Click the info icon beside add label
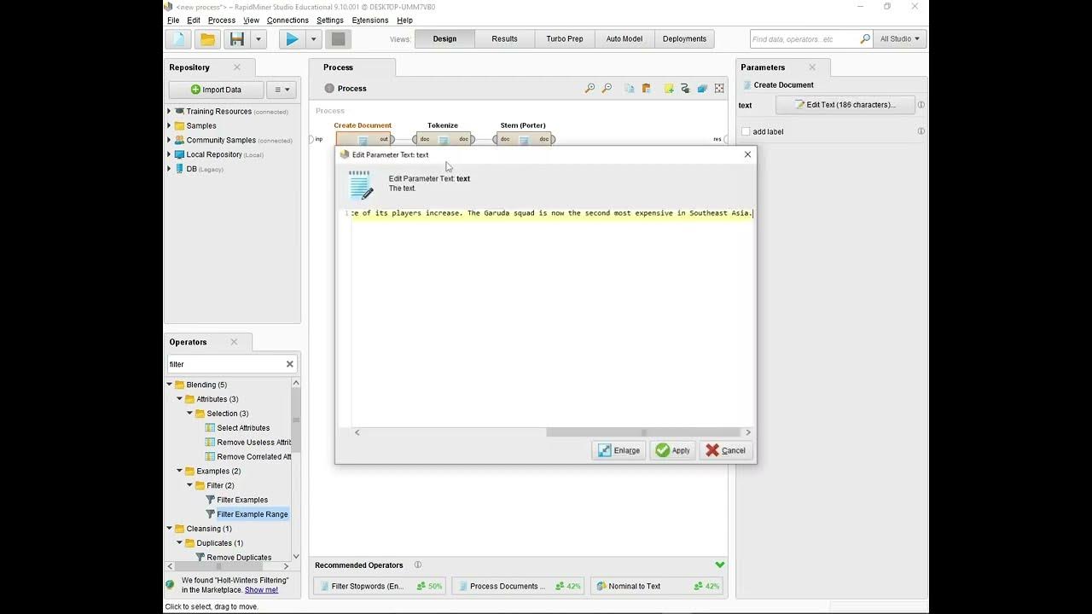 (x=921, y=131)
